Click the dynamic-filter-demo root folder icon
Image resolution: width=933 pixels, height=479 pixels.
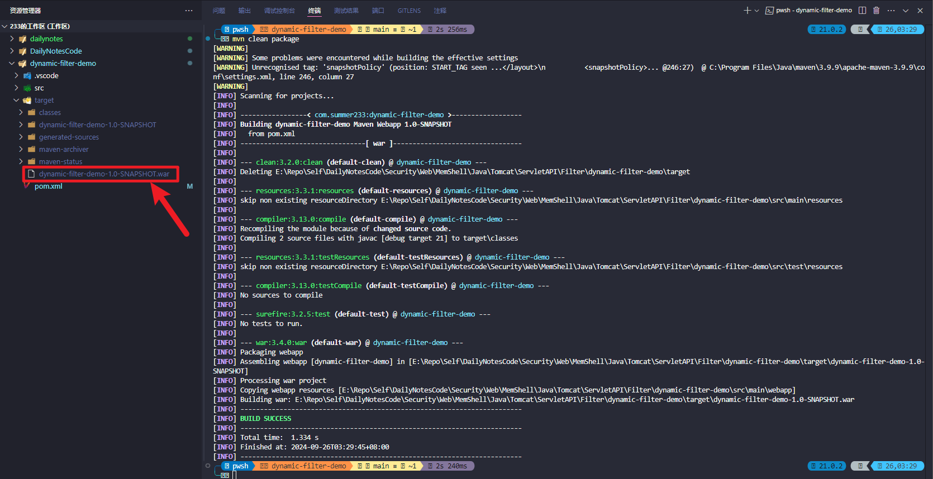pos(23,64)
